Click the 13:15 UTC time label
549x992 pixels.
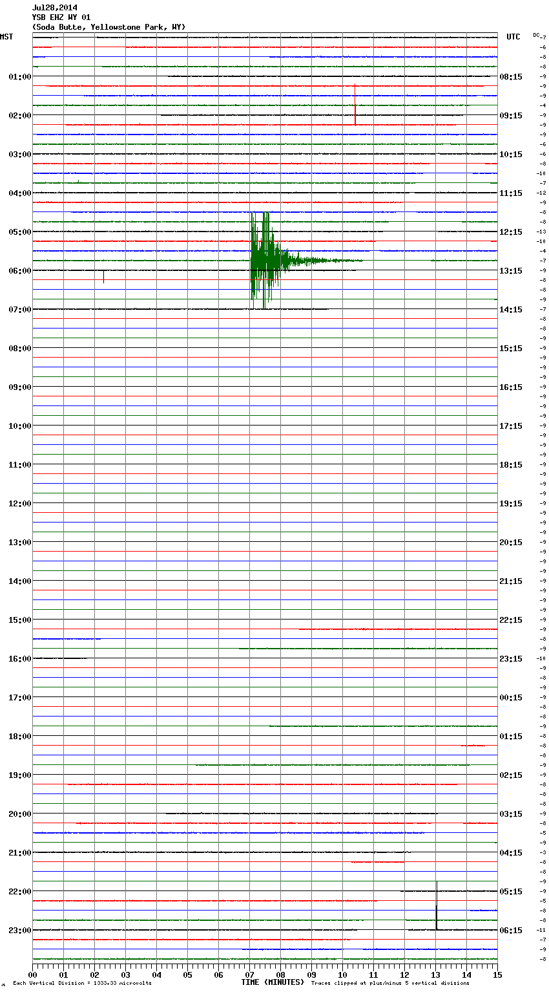tap(511, 271)
